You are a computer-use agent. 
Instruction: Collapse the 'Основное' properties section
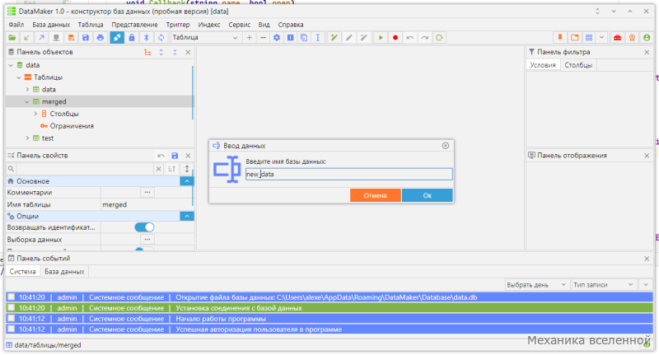[x=187, y=181]
